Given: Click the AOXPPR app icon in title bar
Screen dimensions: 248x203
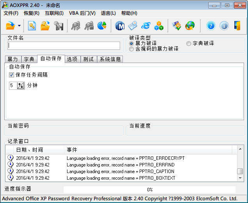Looking at the screenshot, I should click(x=5, y=5).
